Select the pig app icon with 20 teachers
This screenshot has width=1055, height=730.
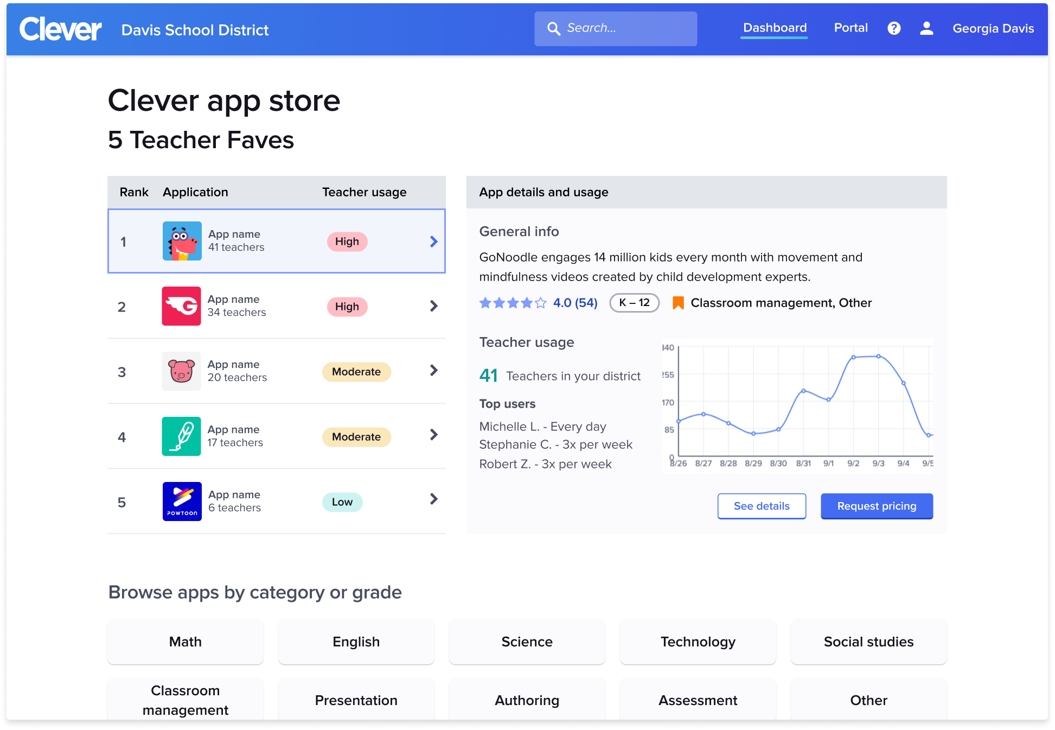(x=182, y=371)
